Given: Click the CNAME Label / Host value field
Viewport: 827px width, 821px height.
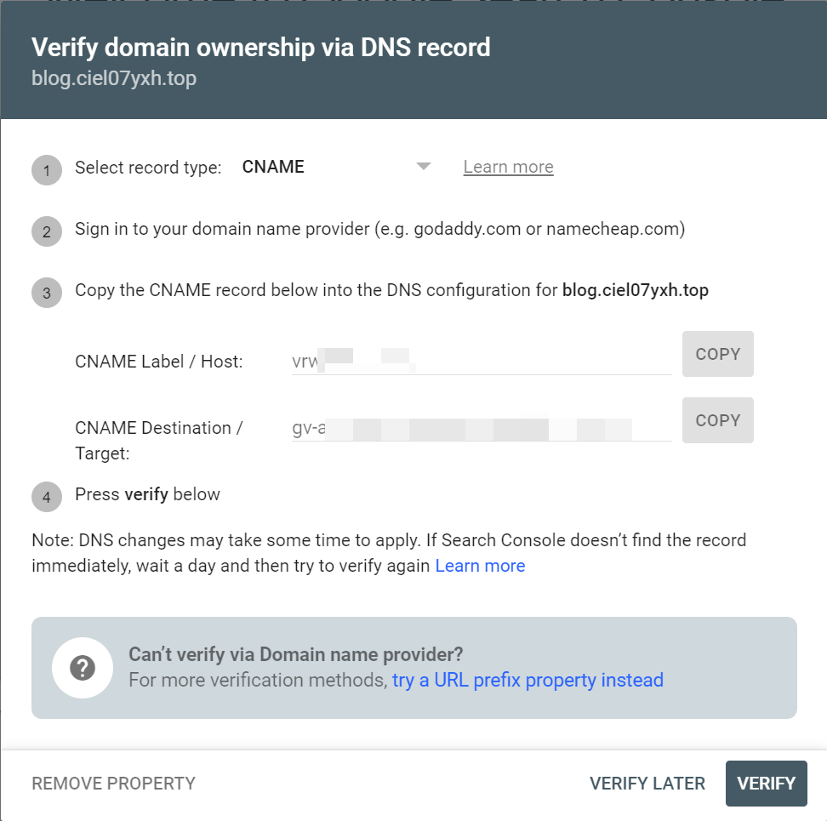Looking at the screenshot, I should click(481, 361).
